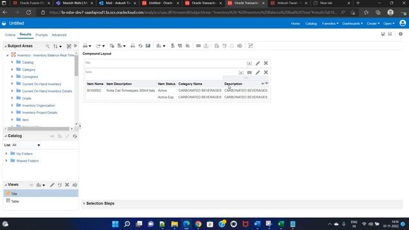Click the Add/Remove Subject Areas icon

[69, 46]
